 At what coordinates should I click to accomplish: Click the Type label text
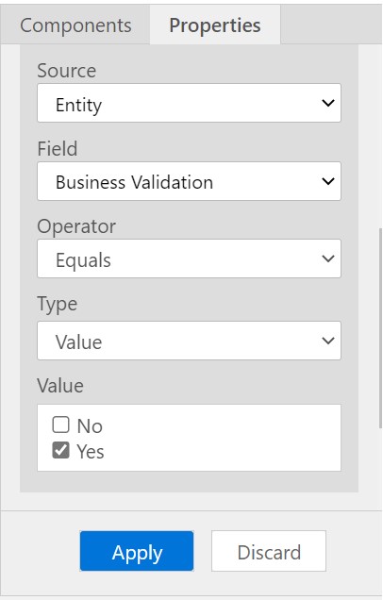click(x=58, y=305)
